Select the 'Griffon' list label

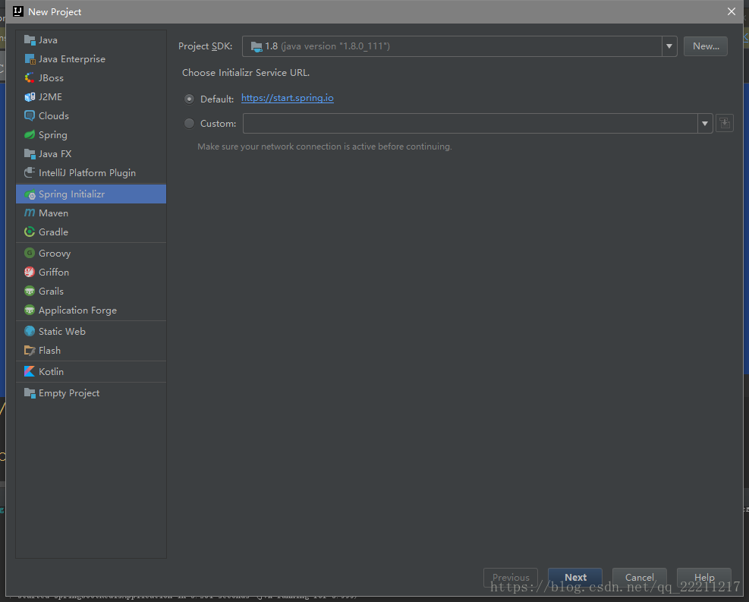[54, 272]
